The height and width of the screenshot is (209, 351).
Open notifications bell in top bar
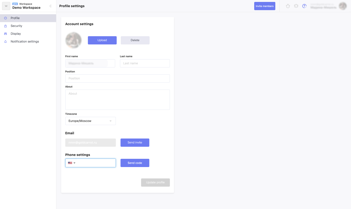pos(296,6)
